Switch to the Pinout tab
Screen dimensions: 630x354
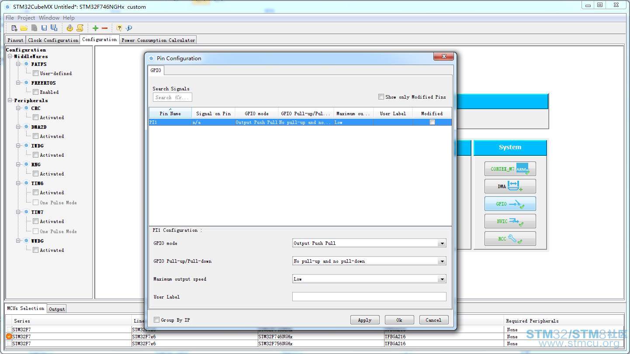point(15,40)
